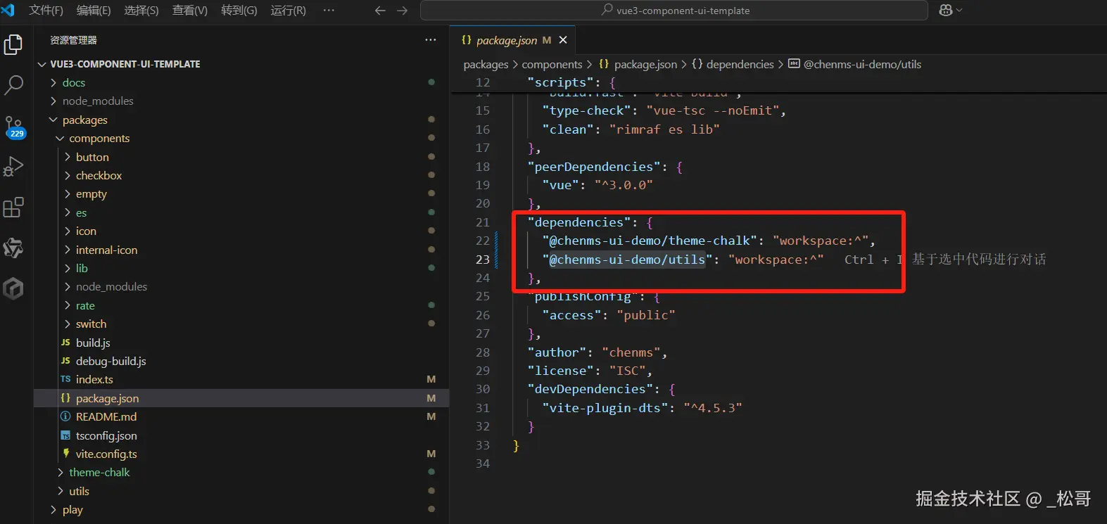Screen dimensions: 1107x524
Task: Click 'packages' in the breadcrumb
Action: point(486,64)
